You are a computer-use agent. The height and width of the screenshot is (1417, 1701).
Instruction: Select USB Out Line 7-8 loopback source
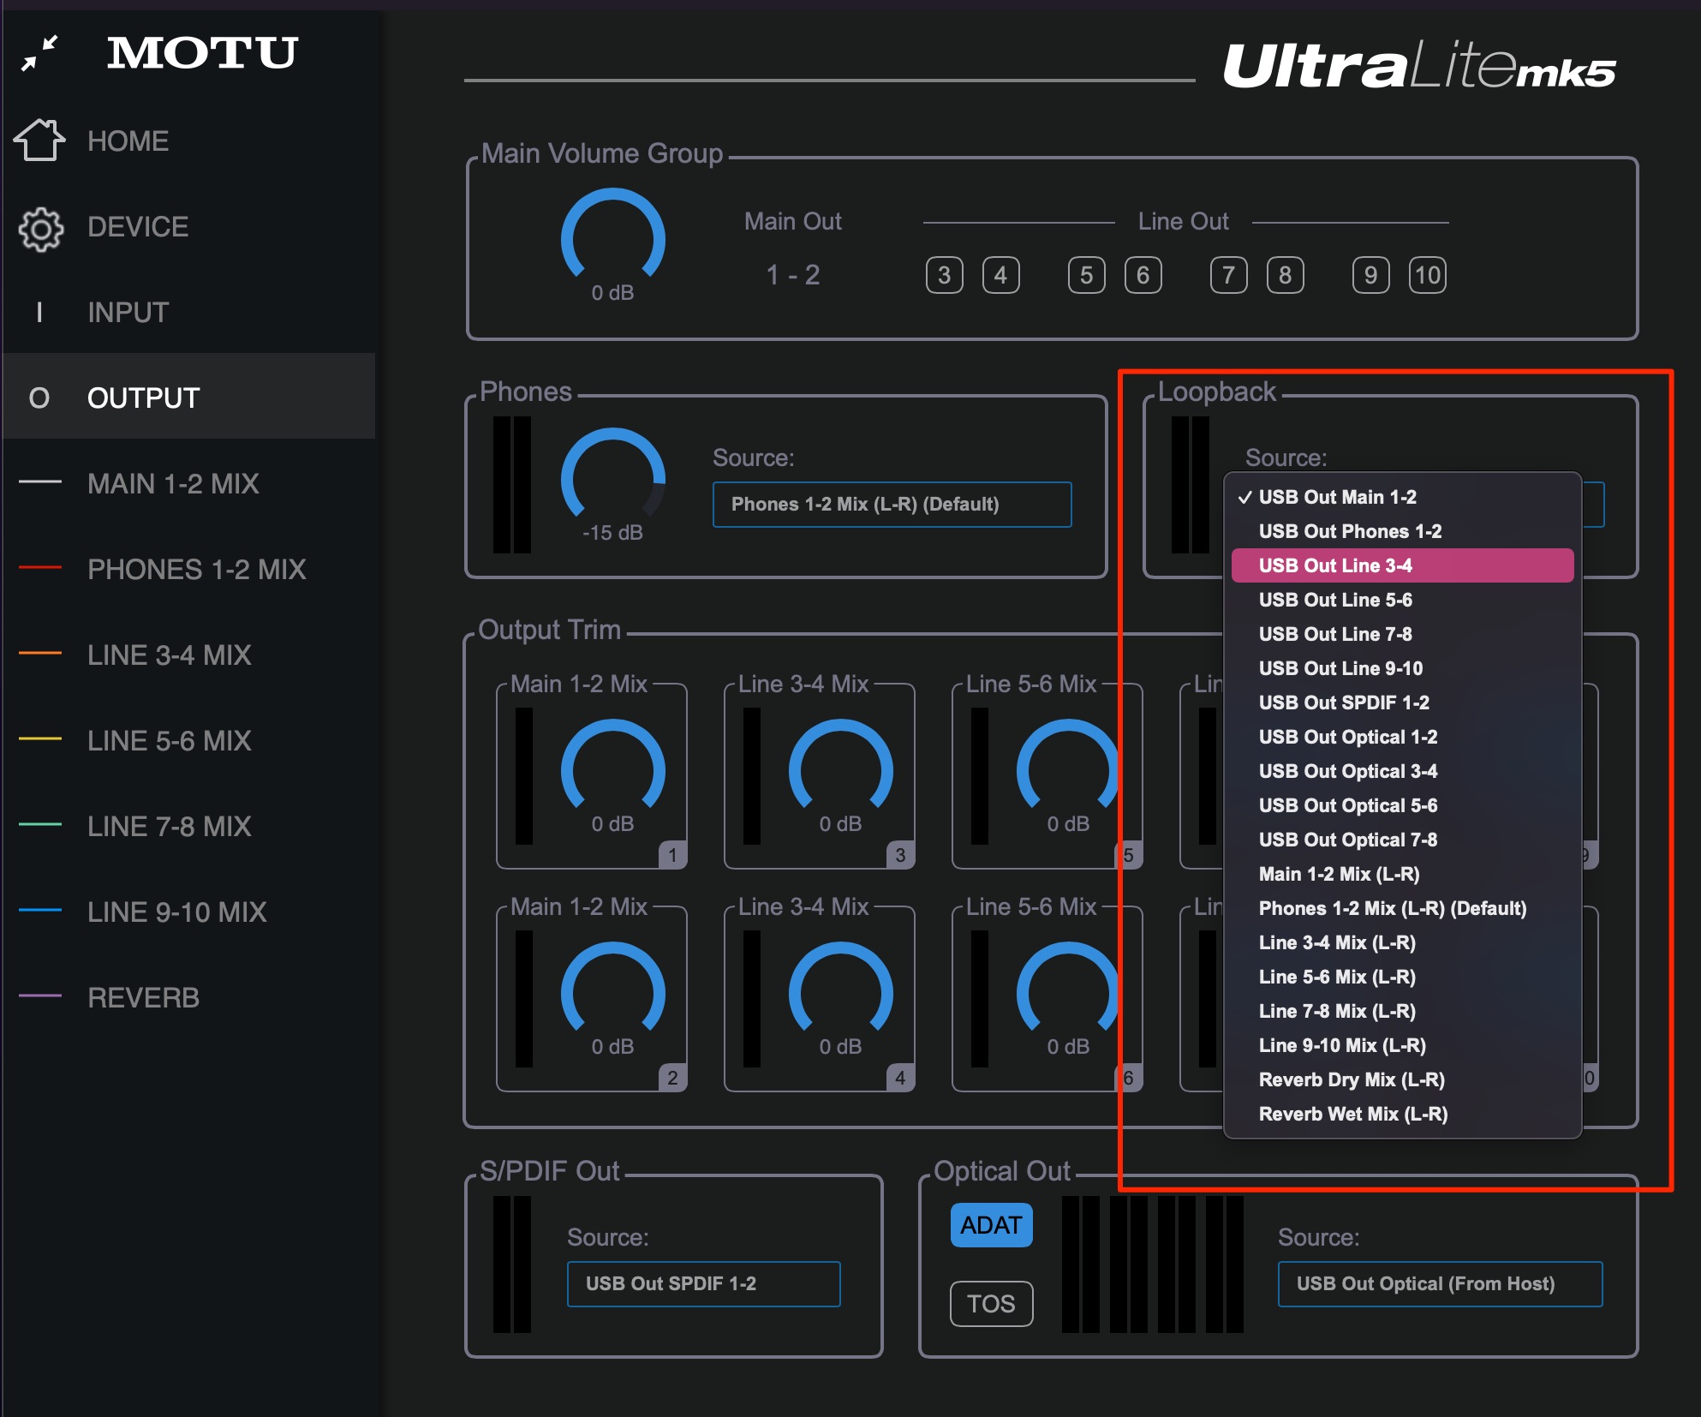(x=1403, y=634)
